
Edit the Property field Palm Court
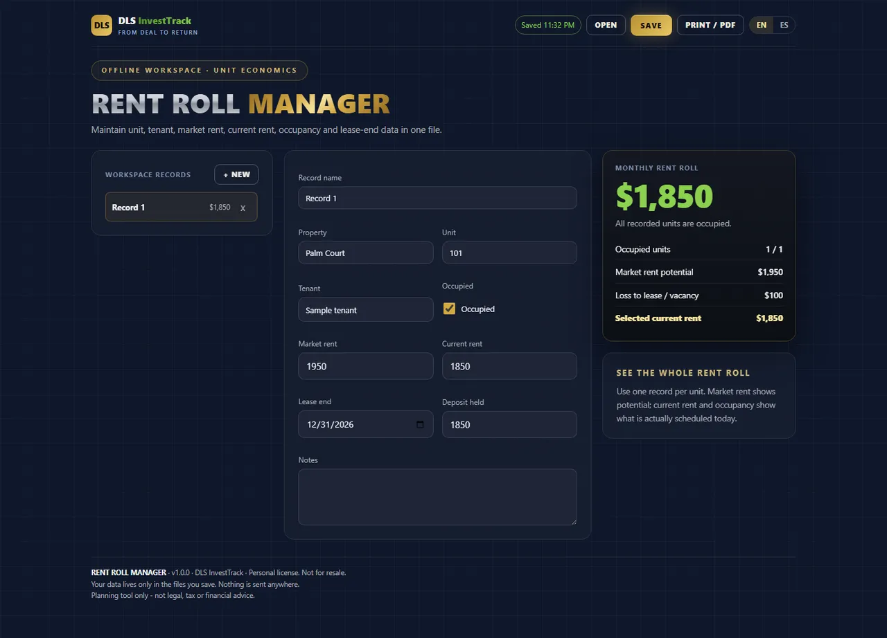[366, 253]
